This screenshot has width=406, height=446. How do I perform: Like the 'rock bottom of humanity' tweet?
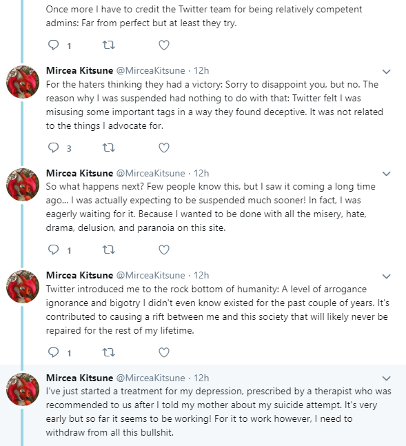pyautogui.click(x=164, y=352)
